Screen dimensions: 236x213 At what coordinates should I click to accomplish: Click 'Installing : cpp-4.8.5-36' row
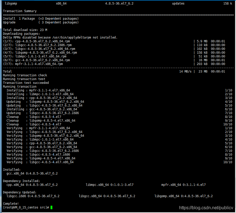pyautogui.click(x=119, y=98)
